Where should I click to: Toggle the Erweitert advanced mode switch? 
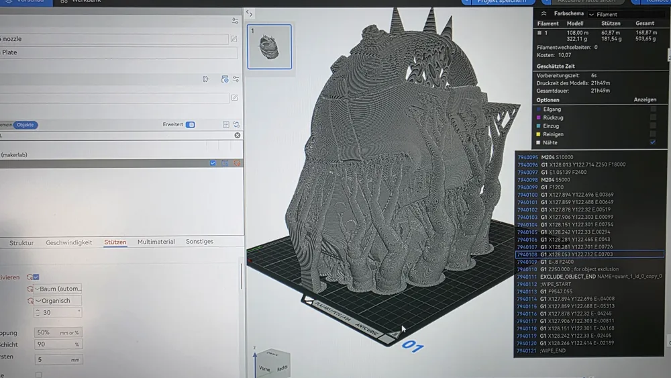point(191,125)
